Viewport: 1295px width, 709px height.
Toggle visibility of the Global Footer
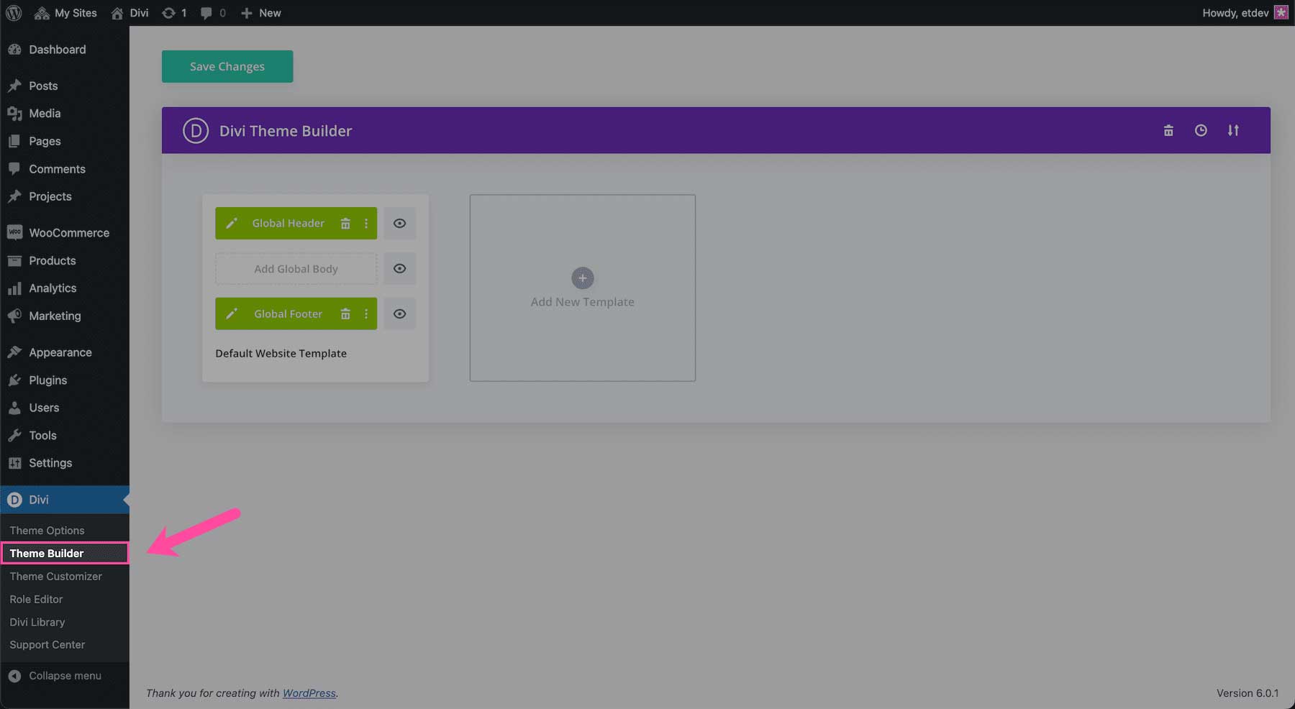coord(399,314)
